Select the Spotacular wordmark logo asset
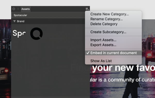 coord(19,34)
